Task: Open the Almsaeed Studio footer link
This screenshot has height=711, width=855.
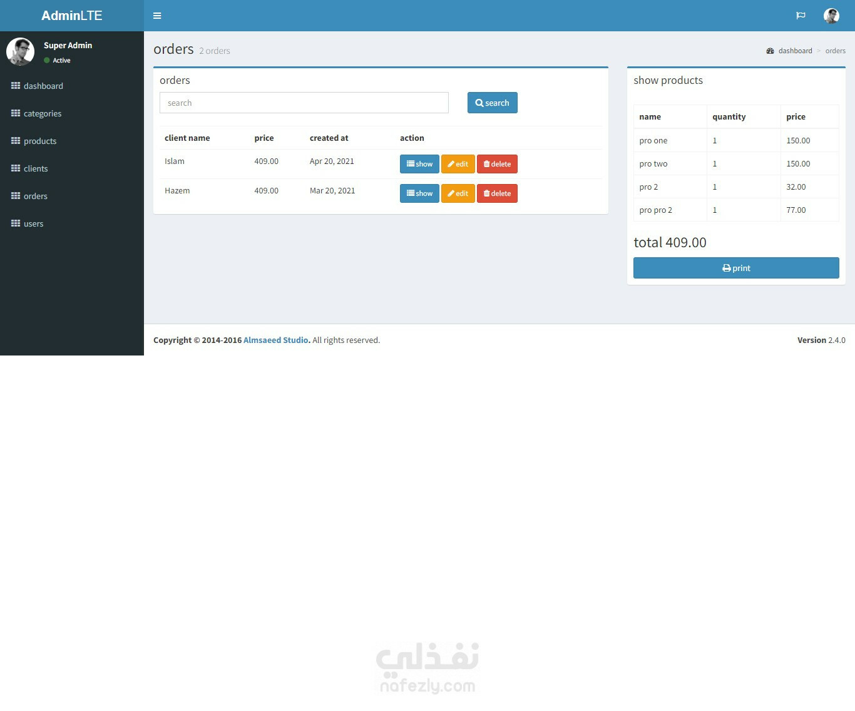Action: coord(276,340)
